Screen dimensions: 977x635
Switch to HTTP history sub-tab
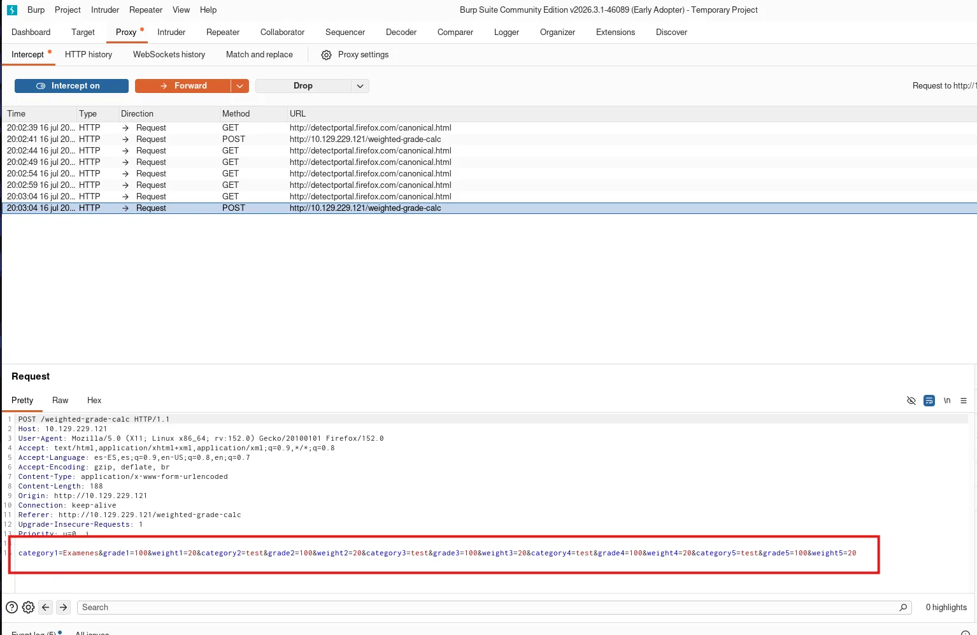89,55
